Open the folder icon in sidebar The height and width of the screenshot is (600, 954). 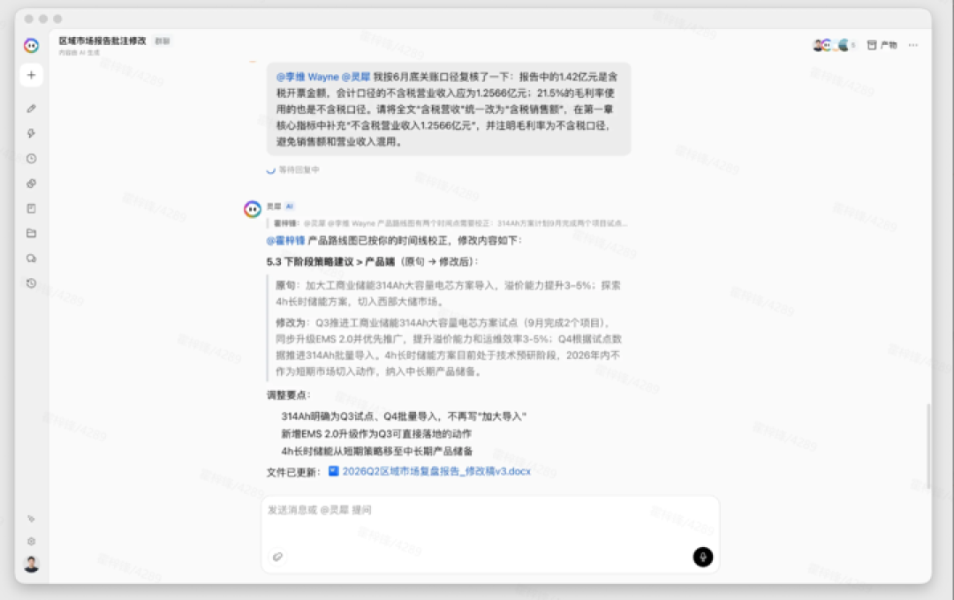[31, 234]
